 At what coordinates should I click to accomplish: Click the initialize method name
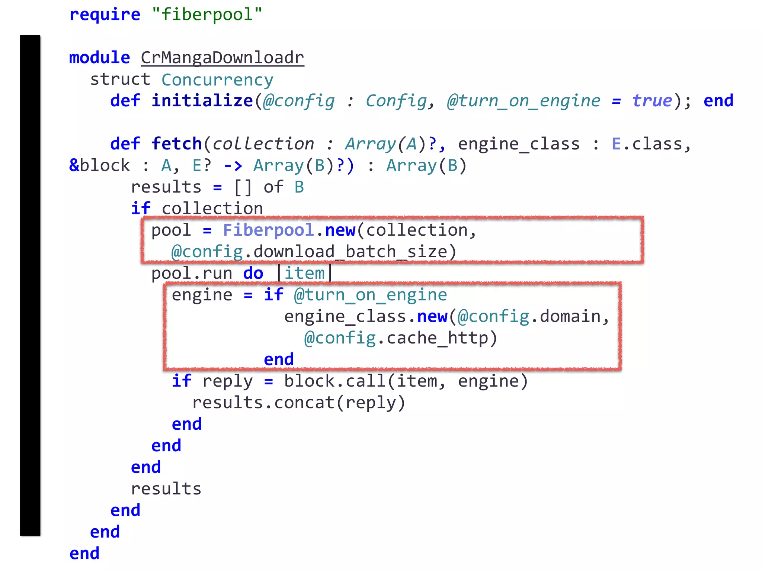click(202, 101)
